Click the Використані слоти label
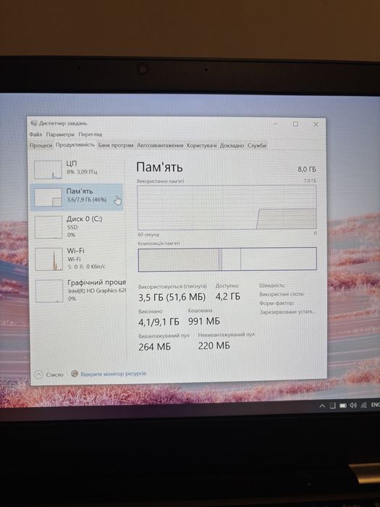This screenshot has width=380, height=507. pos(282,294)
